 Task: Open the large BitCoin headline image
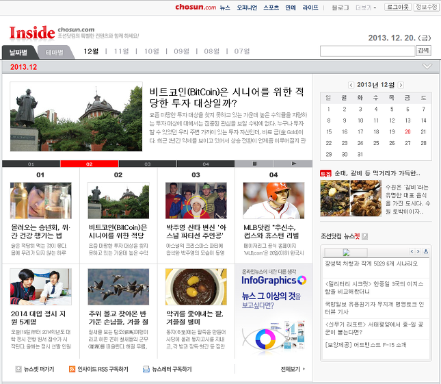click(x=76, y=116)
